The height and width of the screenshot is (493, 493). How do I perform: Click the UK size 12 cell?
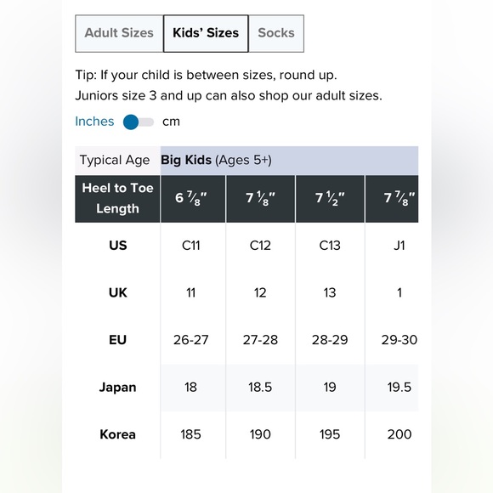point(260,293)
